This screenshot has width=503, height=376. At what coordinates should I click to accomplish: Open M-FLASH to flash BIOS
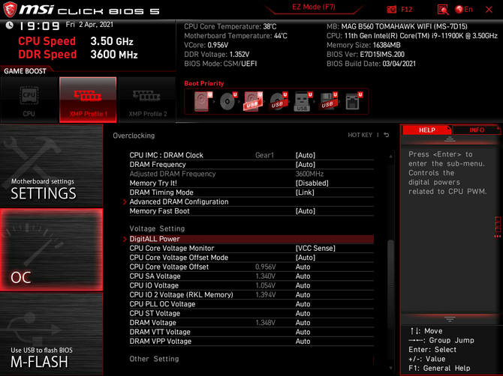(51, 334)
